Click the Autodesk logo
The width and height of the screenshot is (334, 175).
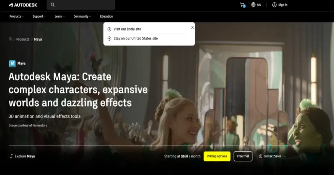pyautogui.click(x=23, y=5)
